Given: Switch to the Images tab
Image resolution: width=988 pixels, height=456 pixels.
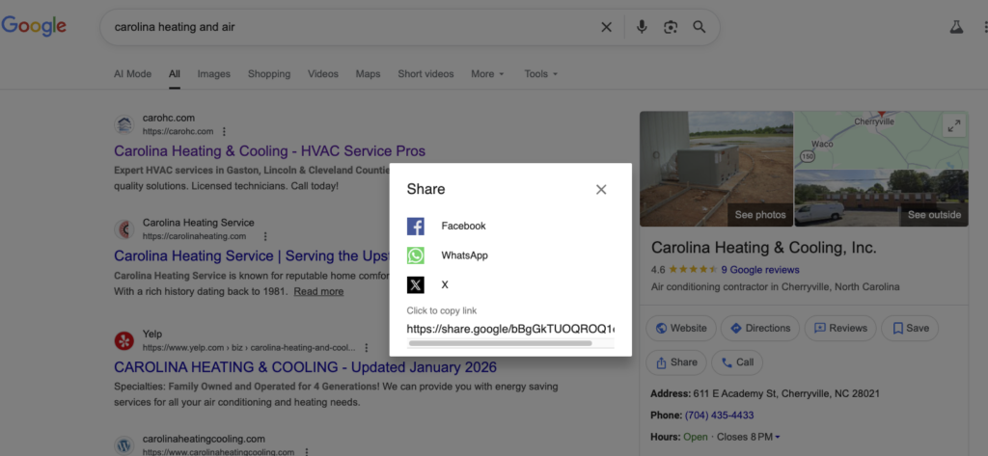Looking at the screenshot, I should coord(213,74).
